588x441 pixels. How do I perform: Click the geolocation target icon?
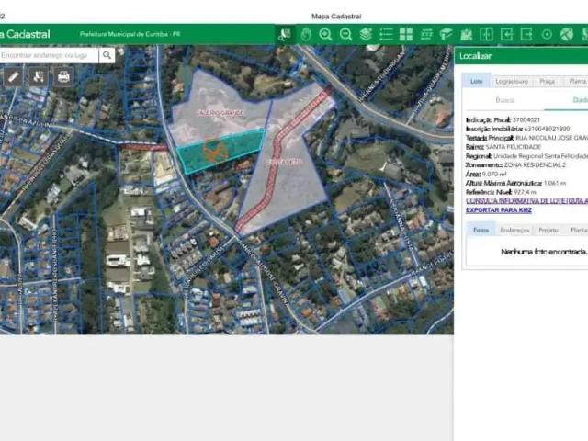point(547,34)
